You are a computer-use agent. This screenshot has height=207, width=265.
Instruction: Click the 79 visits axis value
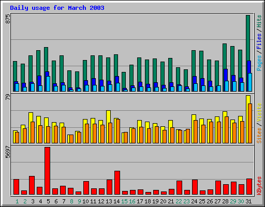(8, 97)
